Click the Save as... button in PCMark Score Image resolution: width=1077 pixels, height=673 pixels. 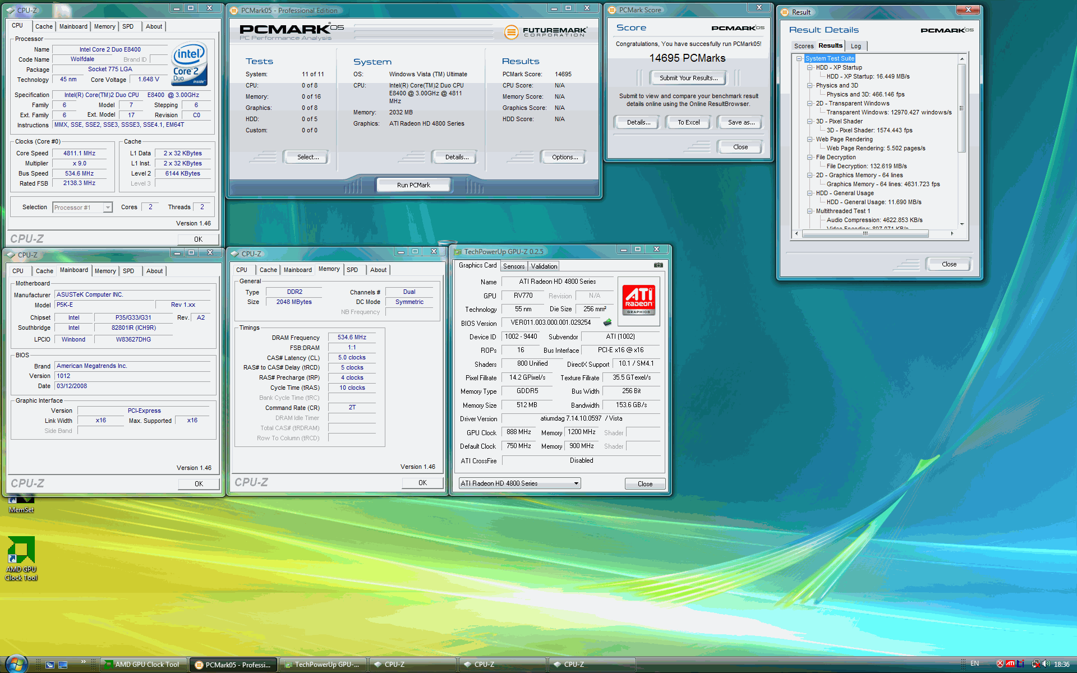741,122
